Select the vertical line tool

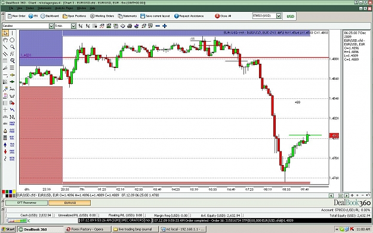(x=12, y=33)
